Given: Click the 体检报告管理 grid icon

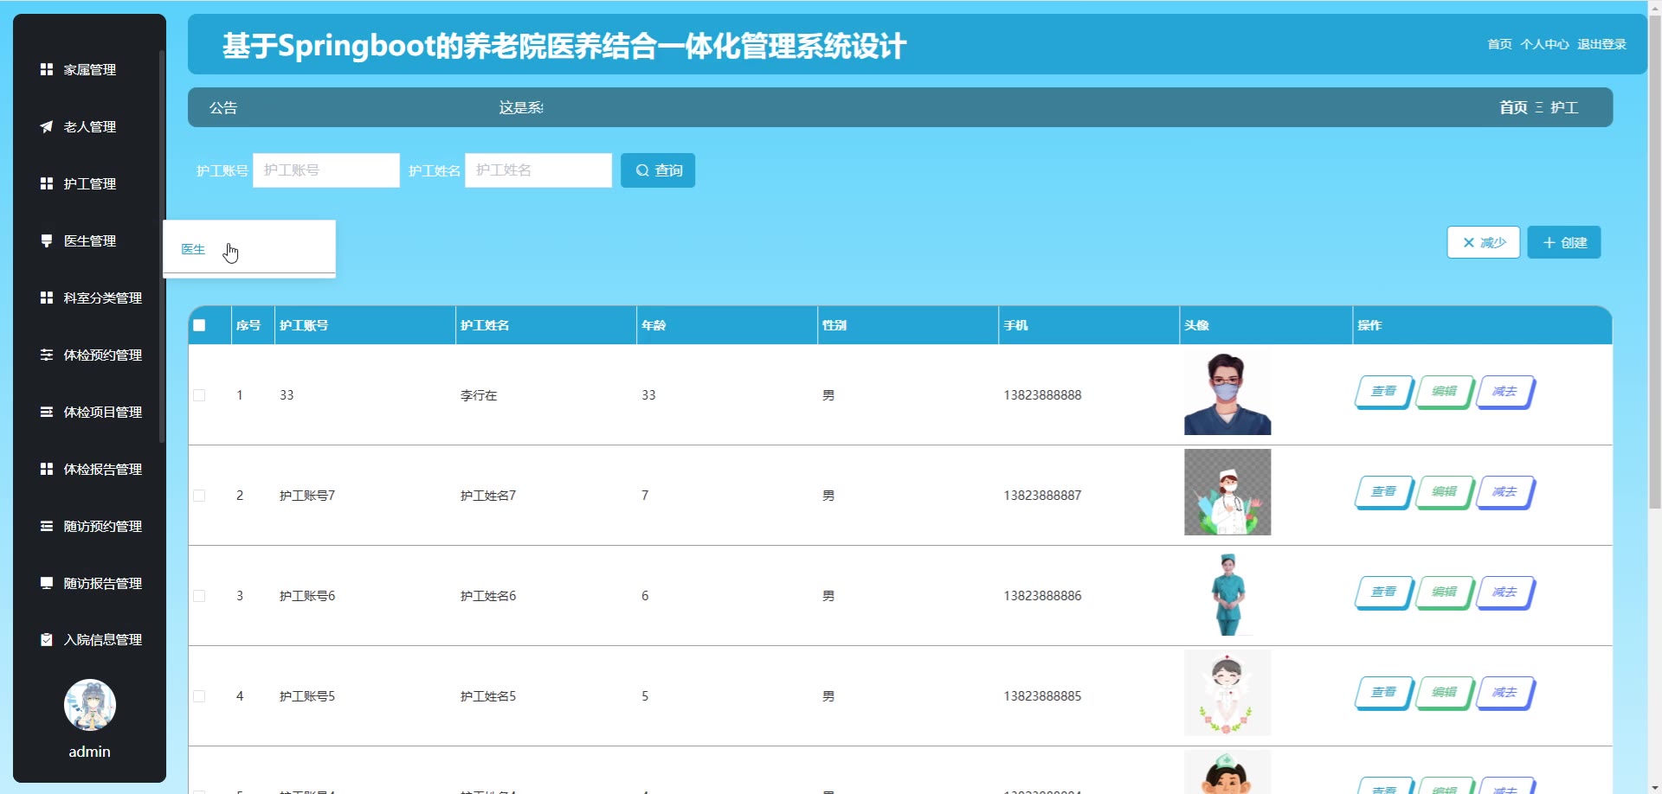Looking at the screenshot, I should coord(47,469).
